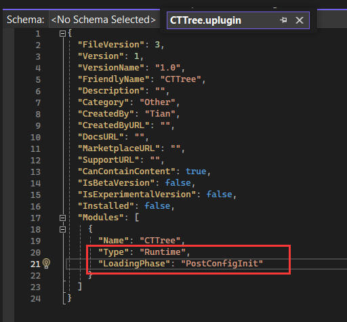347x322 pixels.
Task: Collapse the Modules array on line 17
Action: click(x=62, y=218)
